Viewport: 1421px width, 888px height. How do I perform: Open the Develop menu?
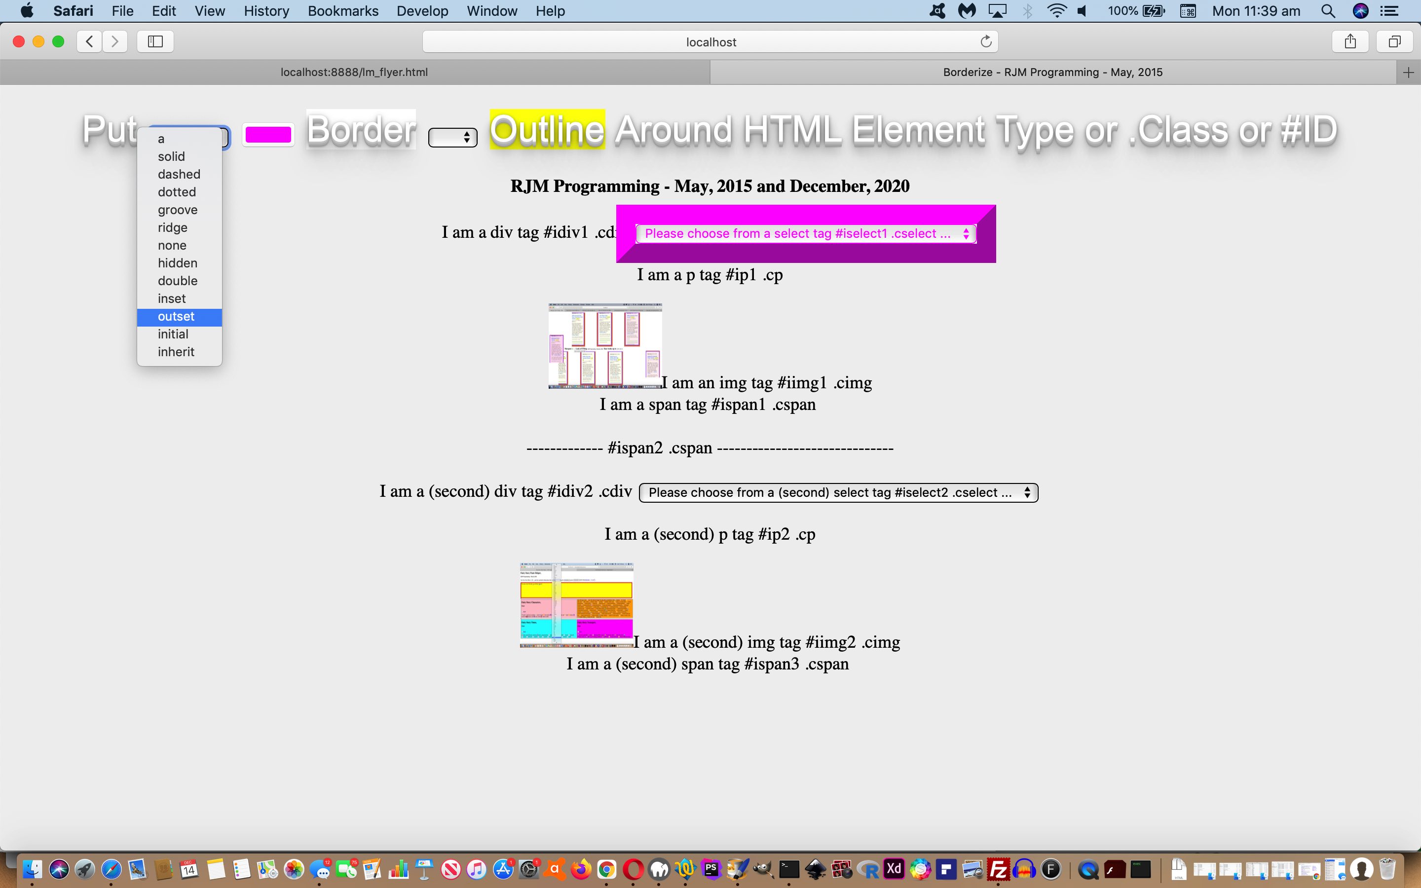tap(421, 10)
